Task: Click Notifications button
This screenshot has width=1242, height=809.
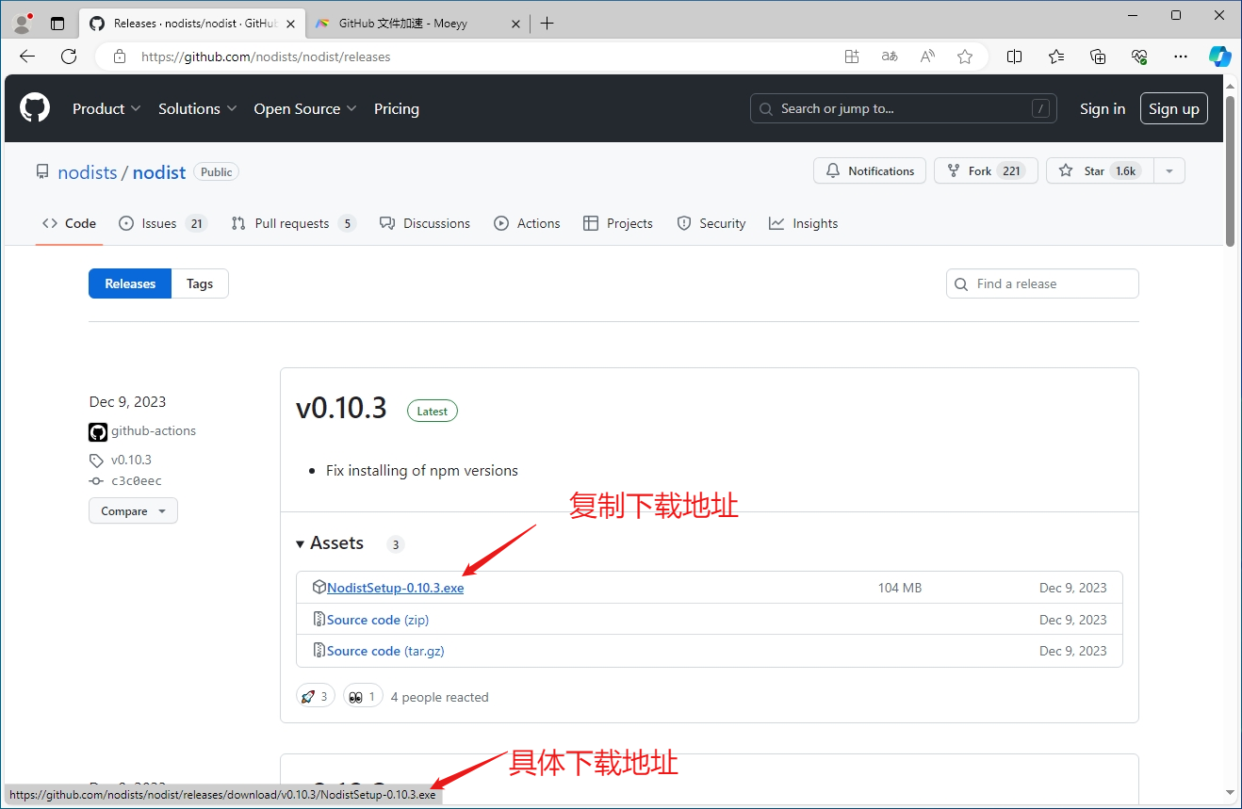Action: (x=870, y=170)
